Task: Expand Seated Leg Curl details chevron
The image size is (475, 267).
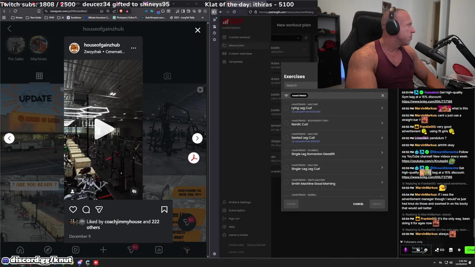Action: click(x=382, y=138)
